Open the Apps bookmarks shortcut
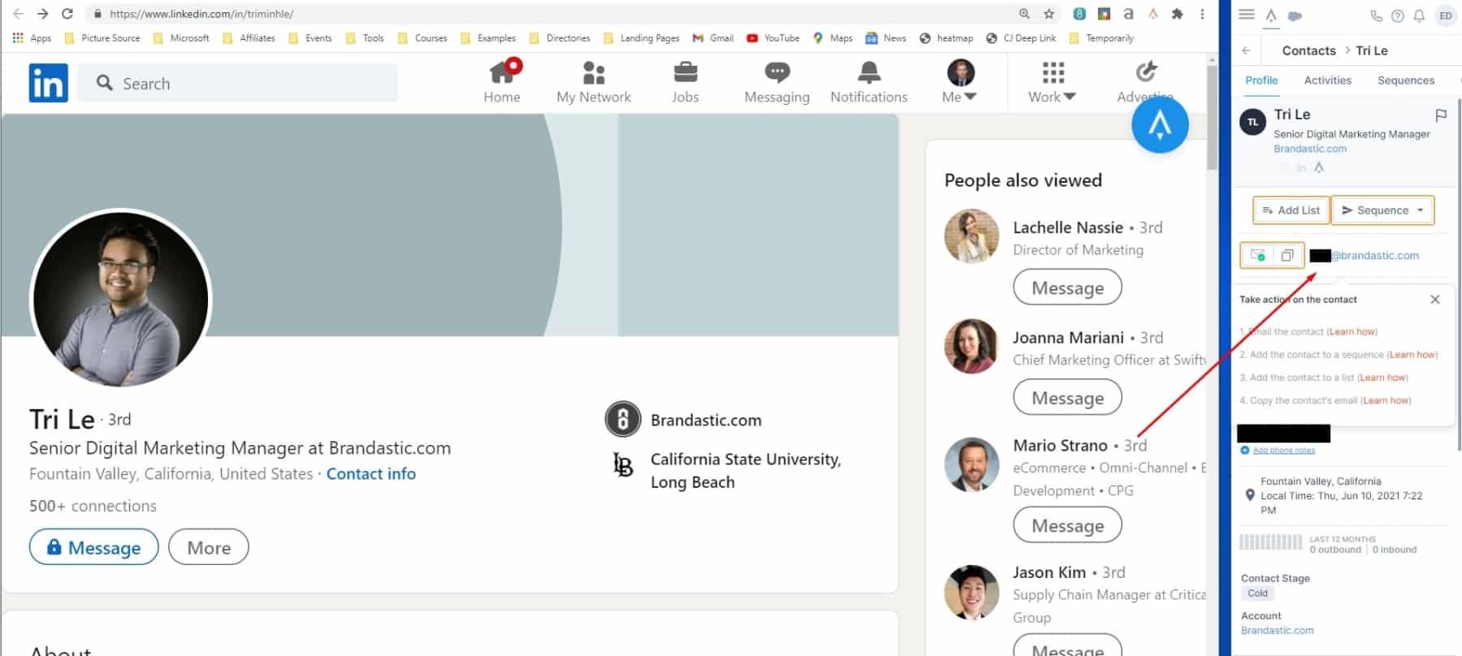1462x656 pixels. tap(32, 38)
